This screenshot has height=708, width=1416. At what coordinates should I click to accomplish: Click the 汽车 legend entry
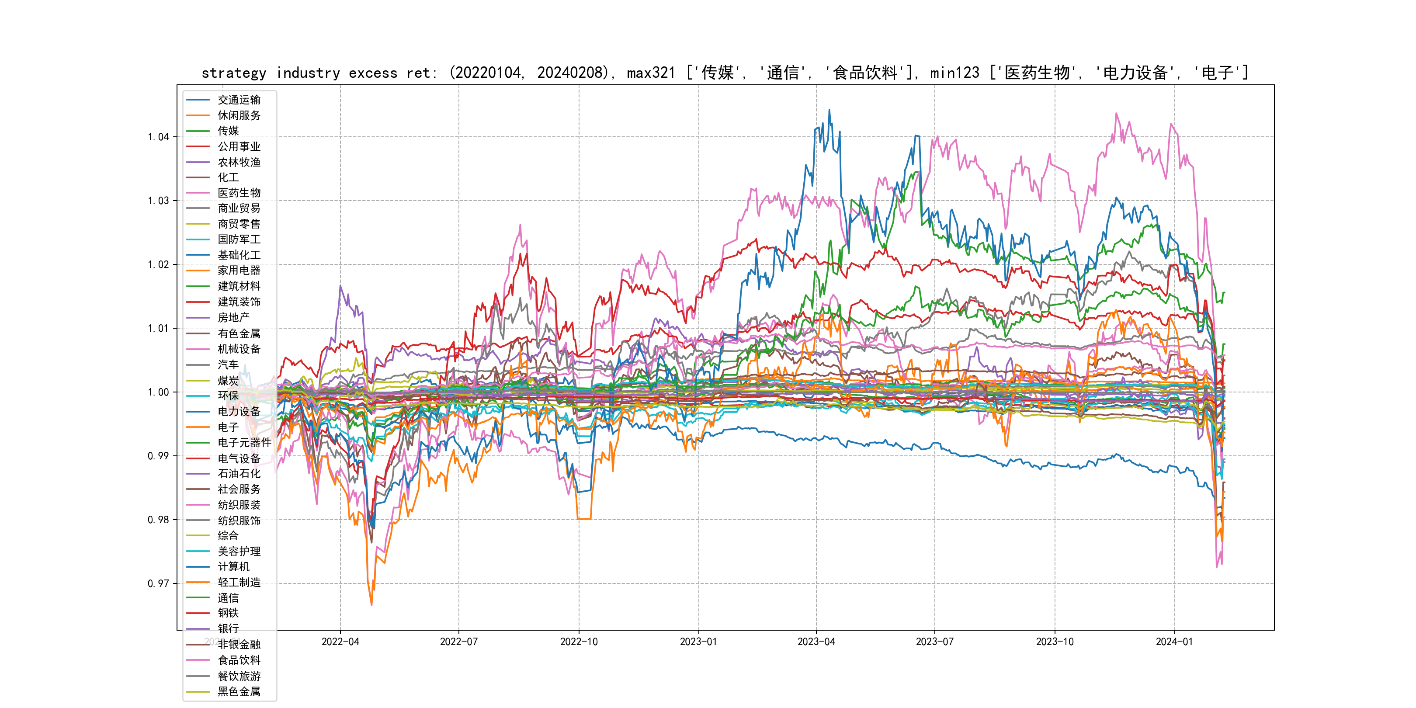[228, 364]
